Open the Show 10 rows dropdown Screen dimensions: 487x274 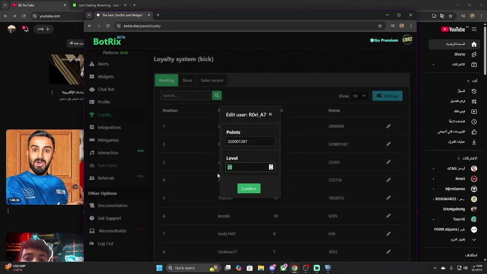pos(360,96)
